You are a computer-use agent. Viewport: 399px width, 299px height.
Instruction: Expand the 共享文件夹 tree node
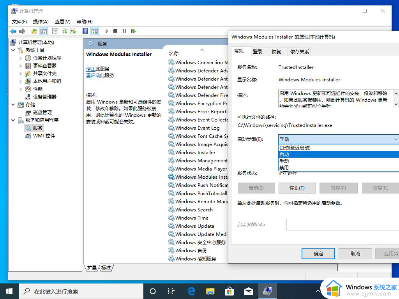pyautogui.click(x=20, y=74)
